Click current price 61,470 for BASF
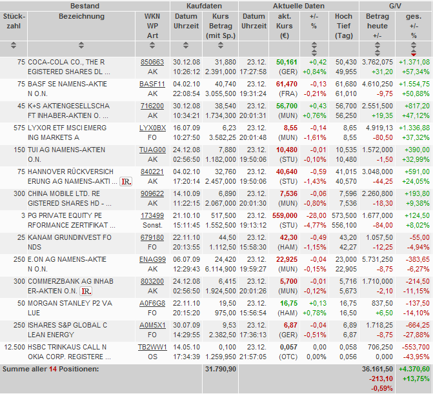Image resolution: width=433 pixels, height=394 pixels. point(287,84)
